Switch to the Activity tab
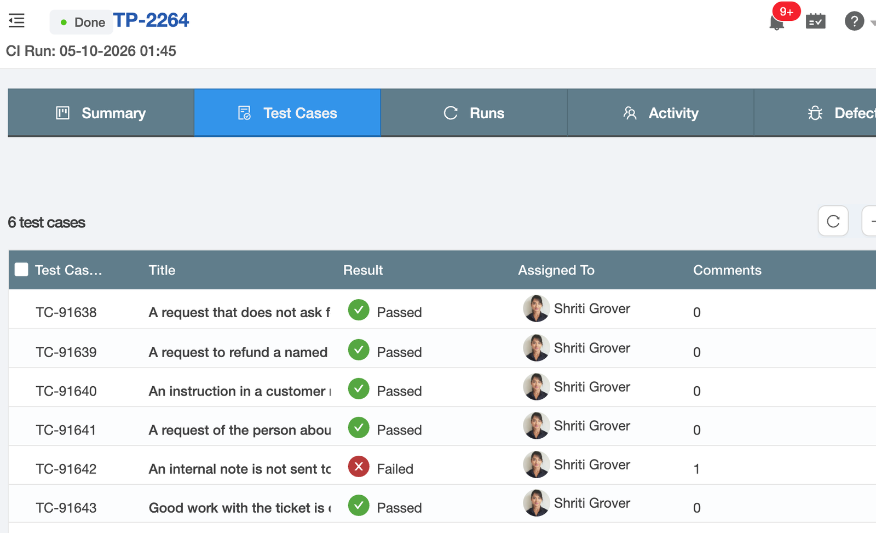This screenshot has height=533, width=876. click(x=660, y=113)
